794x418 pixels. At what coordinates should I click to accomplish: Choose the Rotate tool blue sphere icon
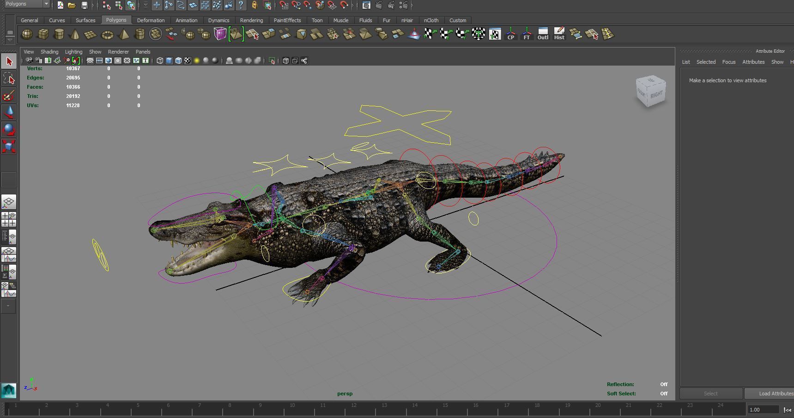click(9, 130)
